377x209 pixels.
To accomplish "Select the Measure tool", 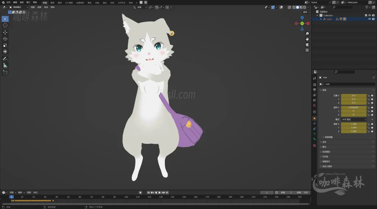I will pyautogui.click(x=5, y=65).
